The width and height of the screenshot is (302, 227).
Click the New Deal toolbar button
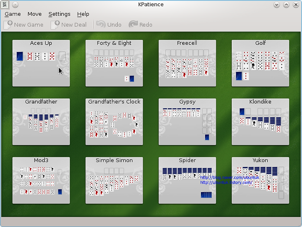pos(68,25)
